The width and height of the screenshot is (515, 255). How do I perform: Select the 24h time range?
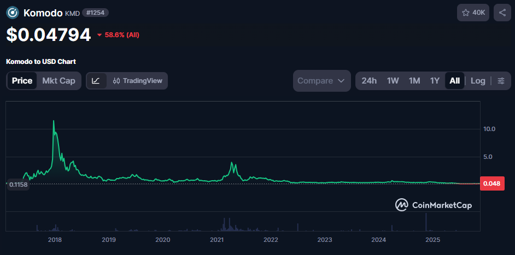tap(369, 81)
